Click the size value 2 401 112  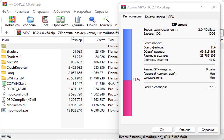coord(75,89)
